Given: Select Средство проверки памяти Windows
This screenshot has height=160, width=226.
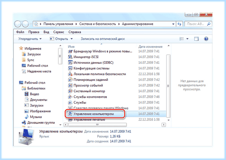Looking at the screenshot, I should [101, 108].
